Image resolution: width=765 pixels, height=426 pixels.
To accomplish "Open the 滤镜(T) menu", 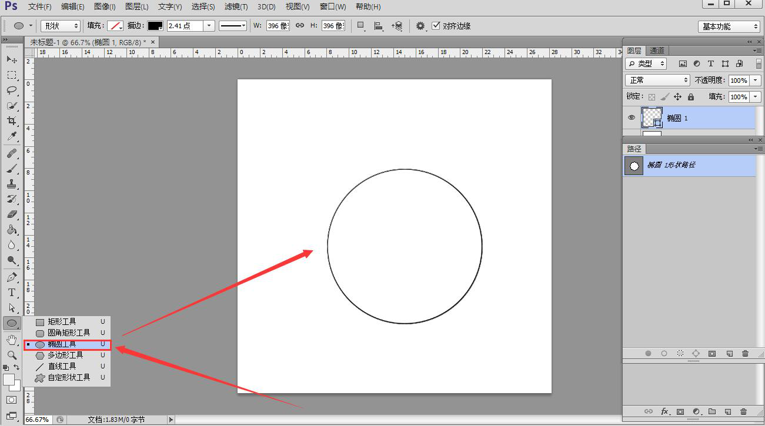I will click(x=236, y=6).
